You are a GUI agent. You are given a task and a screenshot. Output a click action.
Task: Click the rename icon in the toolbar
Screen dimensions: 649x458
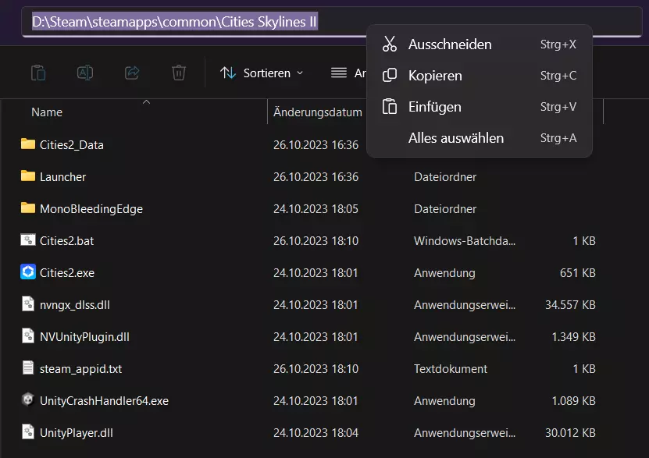(x=85, y=73)
